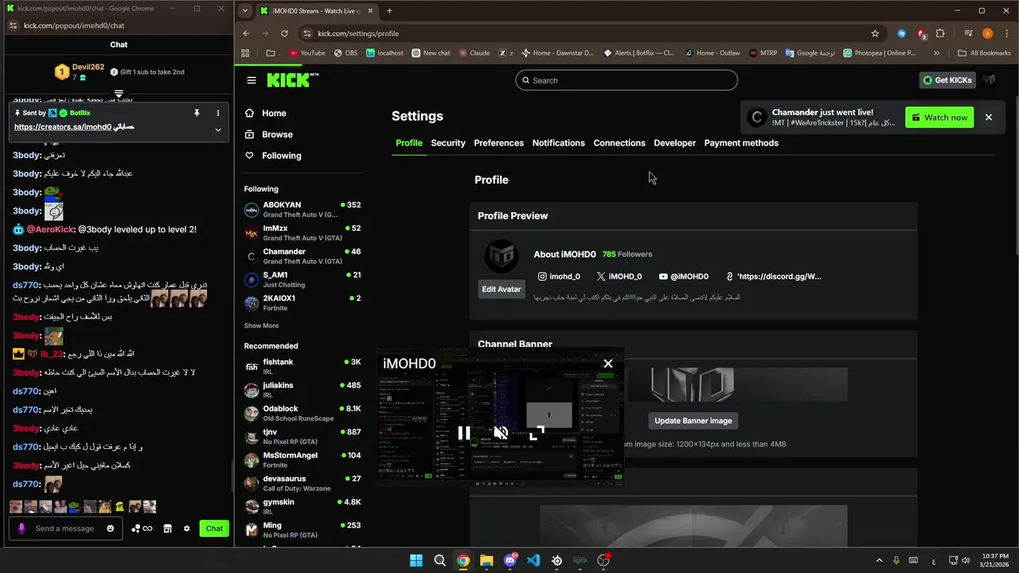Open Chrome extensions puzzle icon
The width and height of the screenshot is (1019, 573).
940,33
